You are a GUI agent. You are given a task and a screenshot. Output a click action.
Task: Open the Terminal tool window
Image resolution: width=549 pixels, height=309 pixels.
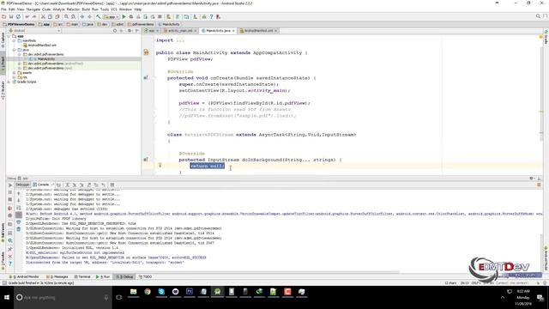click(82, 276)
